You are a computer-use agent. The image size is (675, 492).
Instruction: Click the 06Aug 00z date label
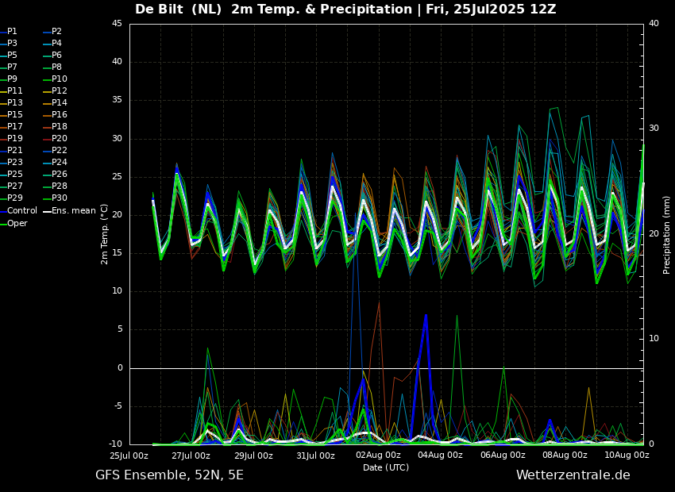click(503, 455)
